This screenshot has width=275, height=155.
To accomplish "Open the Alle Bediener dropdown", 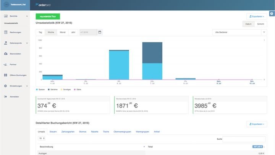I will (239, 32).
